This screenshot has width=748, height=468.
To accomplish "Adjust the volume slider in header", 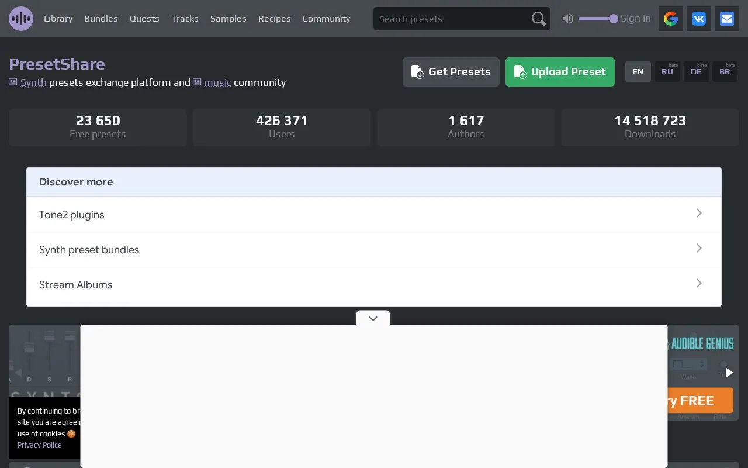I will 598,19.
